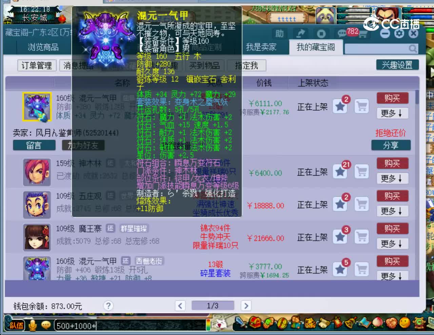Expand 更多 menu for ¥6400.00 listing

click(392, 178)
